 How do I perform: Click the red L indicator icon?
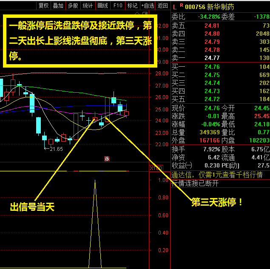pyautogui.click(x=175, y=7)
